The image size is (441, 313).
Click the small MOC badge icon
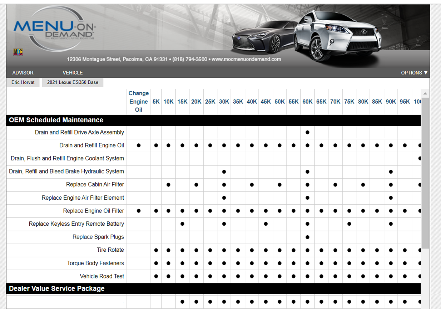click(18, 52)
